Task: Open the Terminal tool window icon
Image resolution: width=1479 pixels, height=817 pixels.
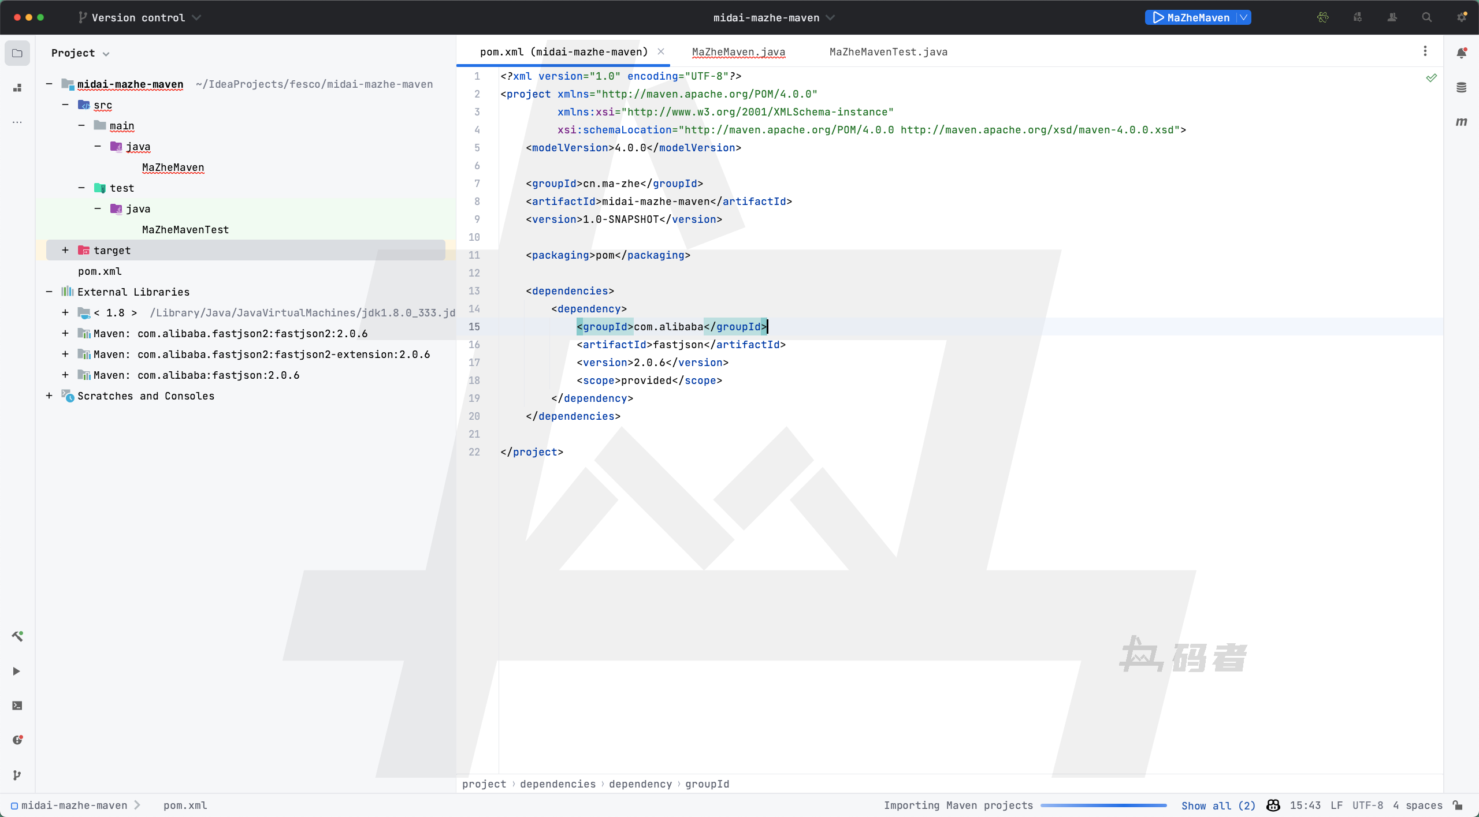Action: [x=17, y=706]
